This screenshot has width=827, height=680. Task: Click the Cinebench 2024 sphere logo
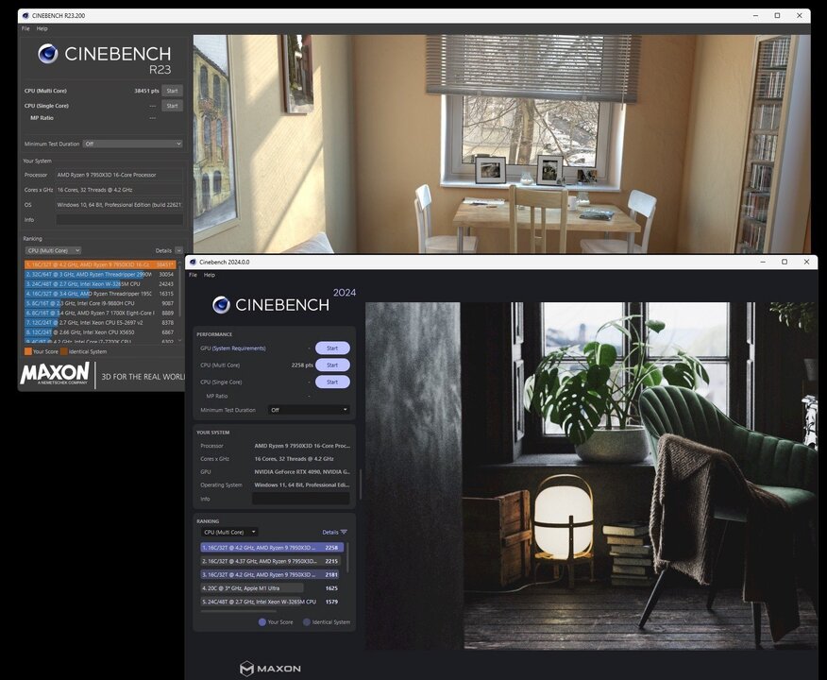pyautogui.click(x=221, y=304)
